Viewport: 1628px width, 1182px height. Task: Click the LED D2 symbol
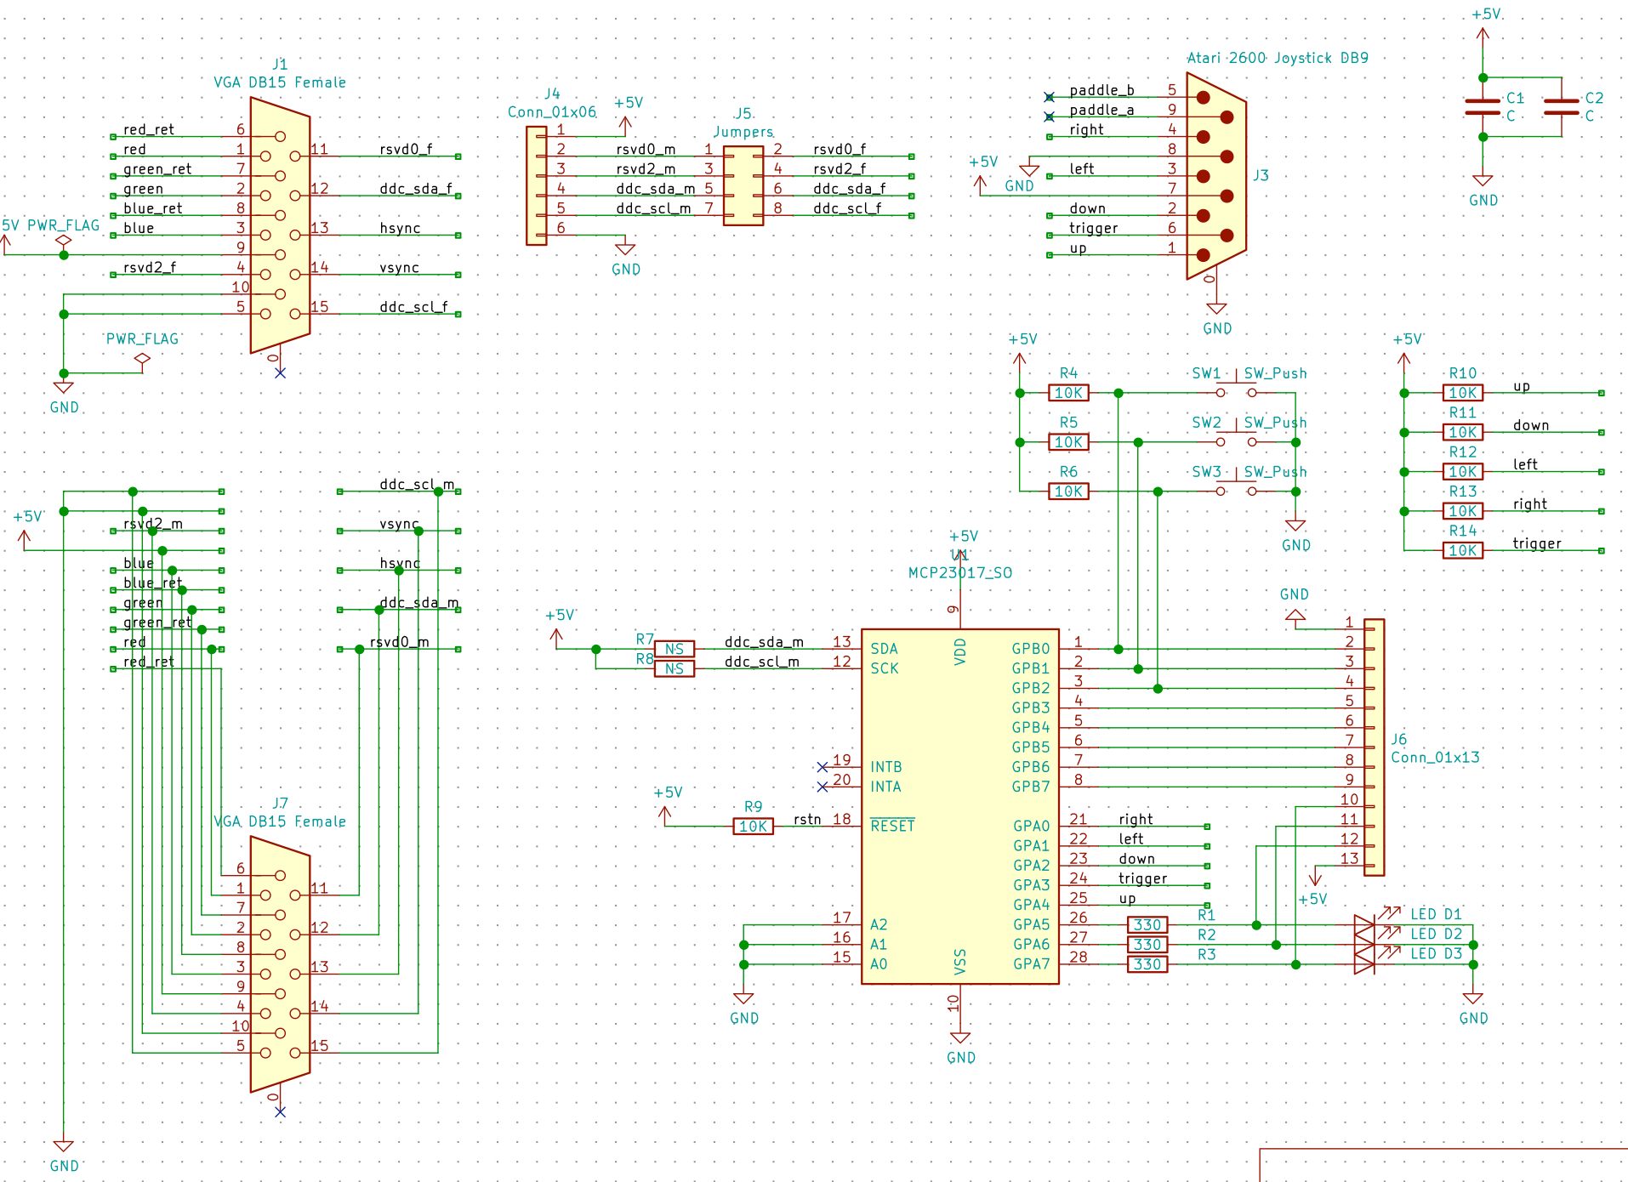(x=1364, y=945)
